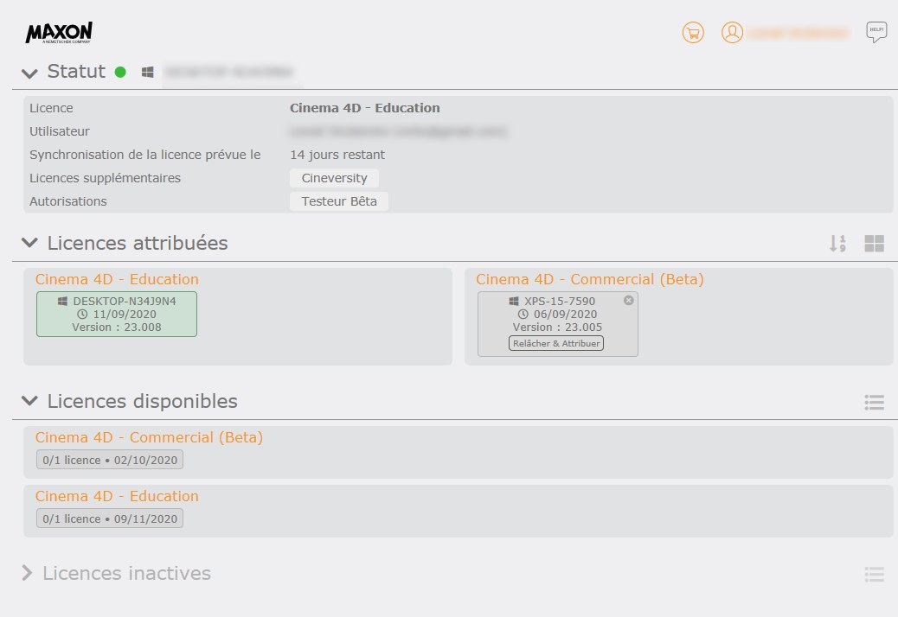Image resolution: width=898 pixels, height=617 pixels.
Task: Expand the Licences inactives section
Action: (x=27, y=574)
